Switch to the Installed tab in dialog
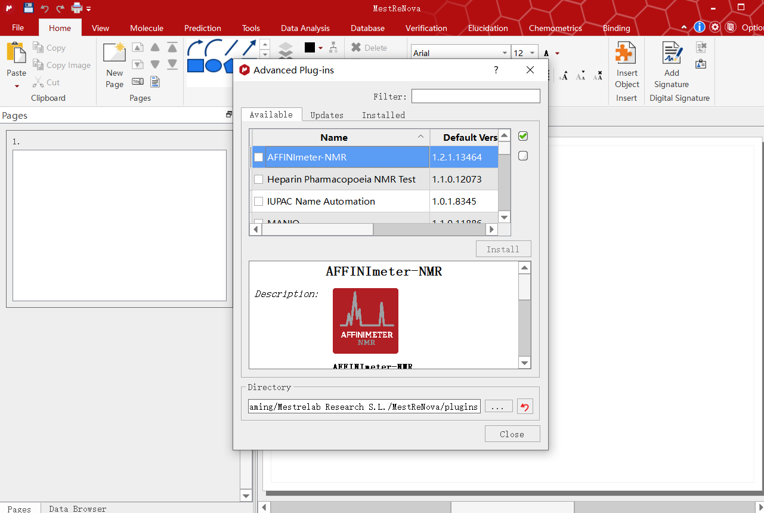 pyautogui.click(x=383, y=115)
